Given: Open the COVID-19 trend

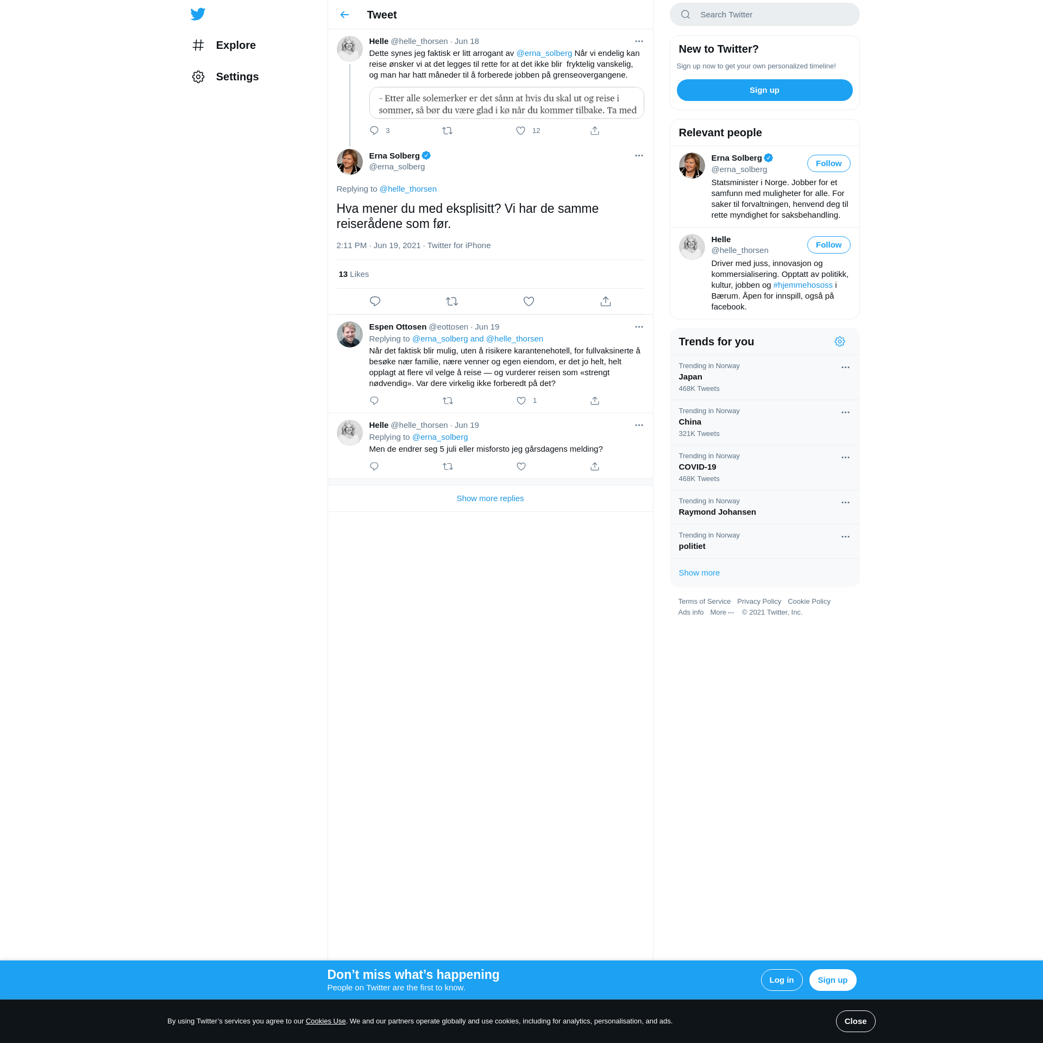Looking at the screenshot, I should [x=764, y=467].
